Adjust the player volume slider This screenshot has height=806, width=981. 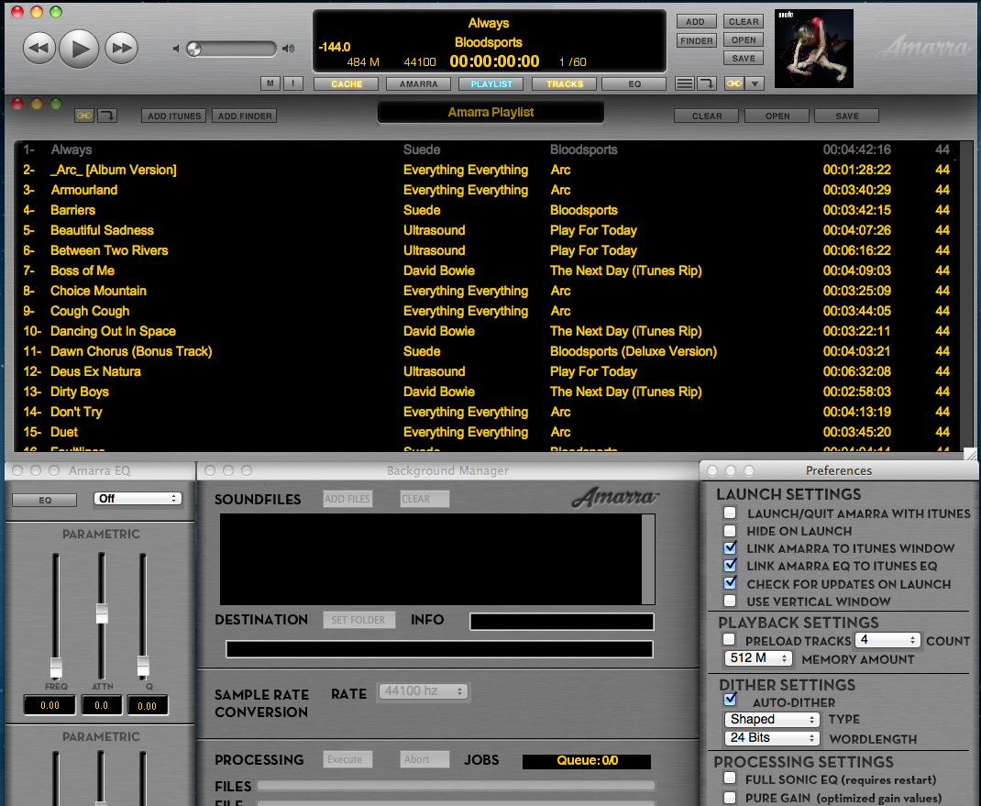tap(231, 49)
